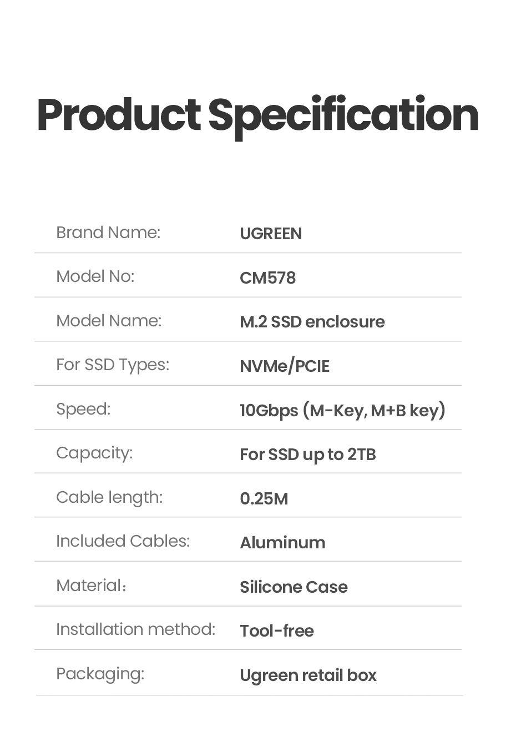
Task: Click the Model No label
Action: click(95, 276)
